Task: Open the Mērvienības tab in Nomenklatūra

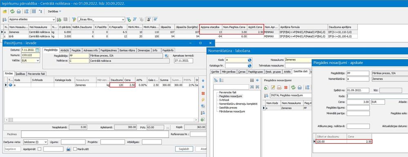Action: (x=229, y=71)
